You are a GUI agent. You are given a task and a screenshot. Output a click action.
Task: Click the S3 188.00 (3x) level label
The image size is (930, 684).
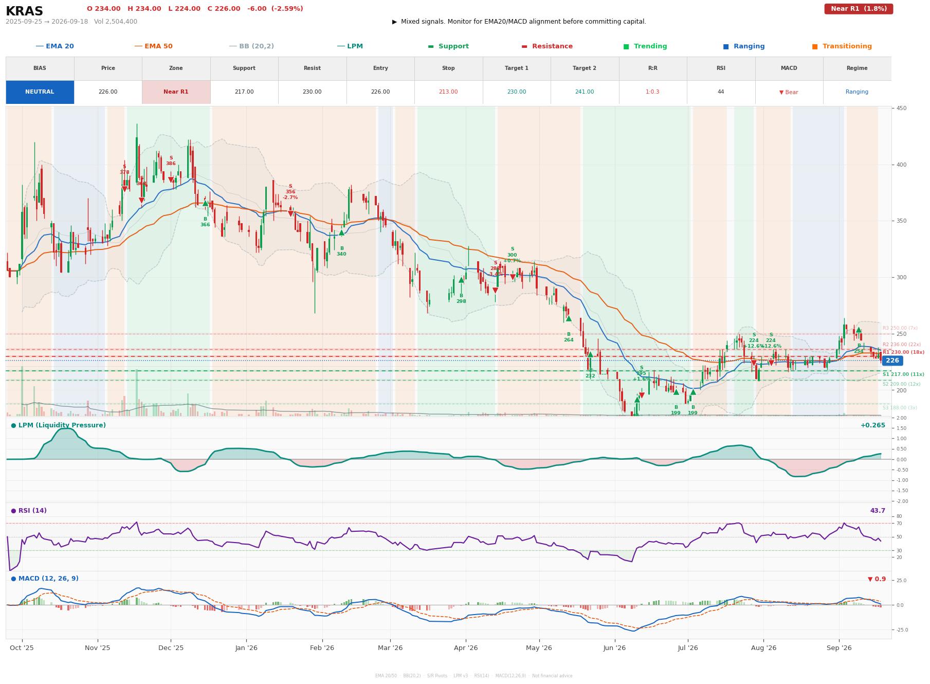(x=900, y=408)
